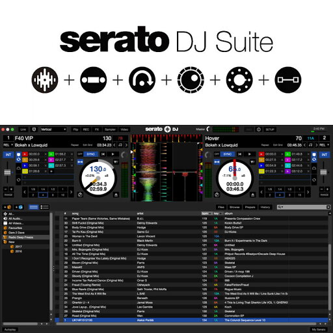333x333 pixels.
Task: Toggle deck 2 SYNC button
Action: (228, 154)
